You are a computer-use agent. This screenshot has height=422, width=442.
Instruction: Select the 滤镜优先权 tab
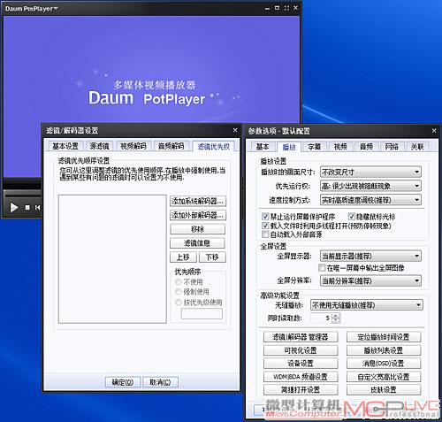click(213, 146)
